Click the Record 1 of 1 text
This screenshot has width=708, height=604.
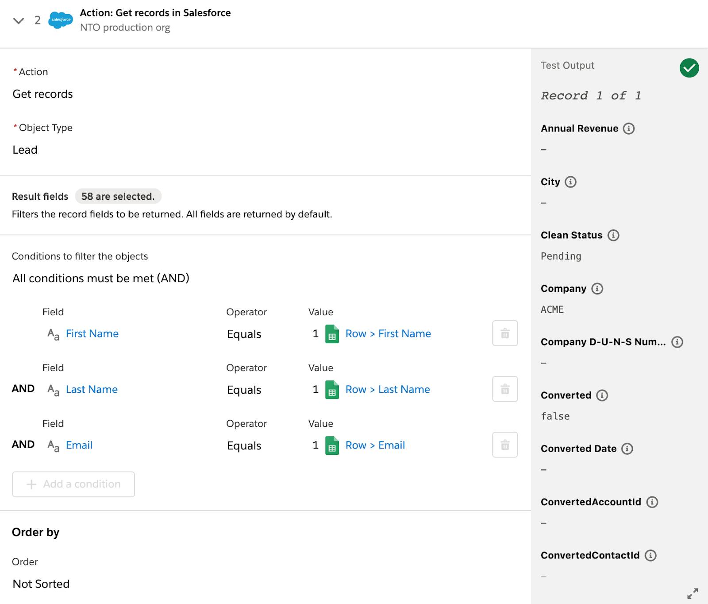click(x=591, y=96)
